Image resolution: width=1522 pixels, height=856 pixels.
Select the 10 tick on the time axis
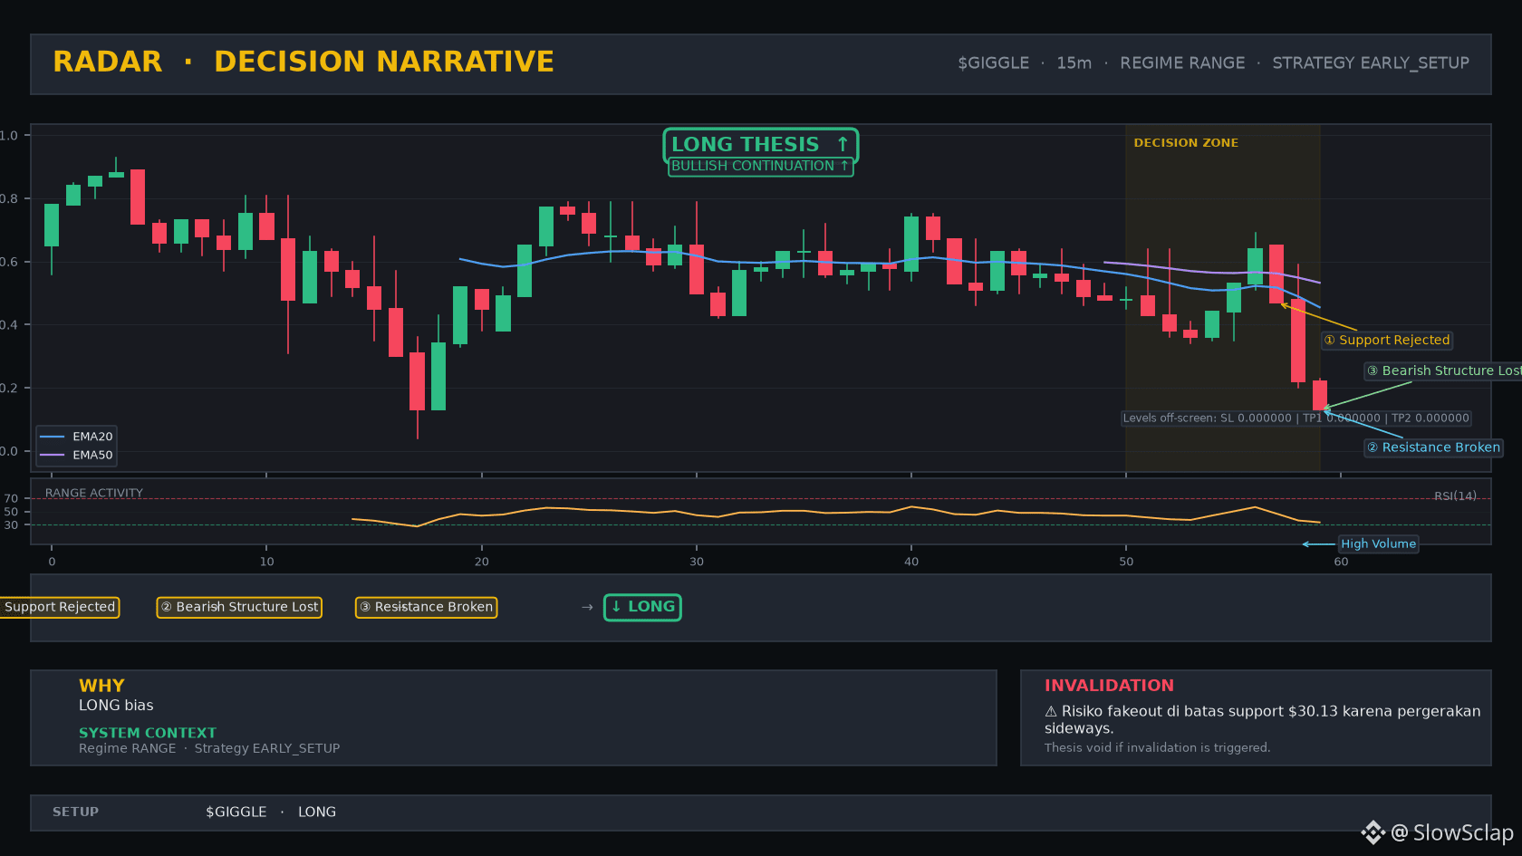(x=266, y=562)
